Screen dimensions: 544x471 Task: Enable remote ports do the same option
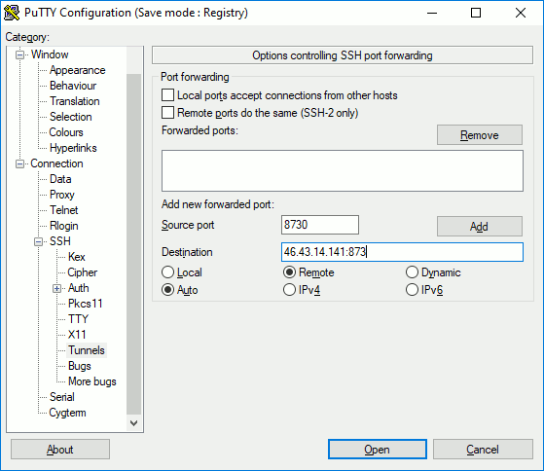(167, 113)
